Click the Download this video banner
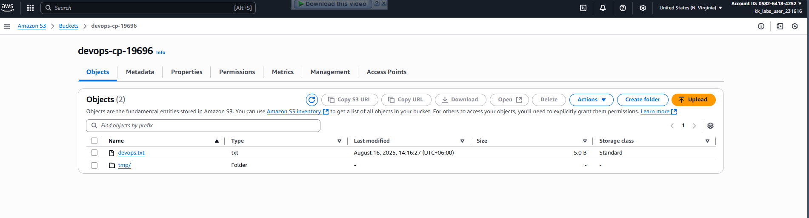 [x=332, y=4]
